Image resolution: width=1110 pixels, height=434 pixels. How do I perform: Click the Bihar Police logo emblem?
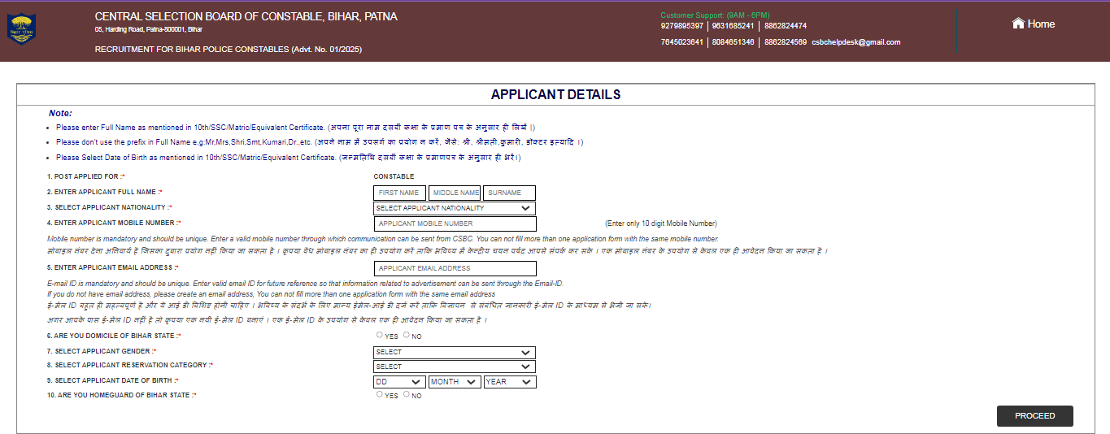tap(21, 30)
